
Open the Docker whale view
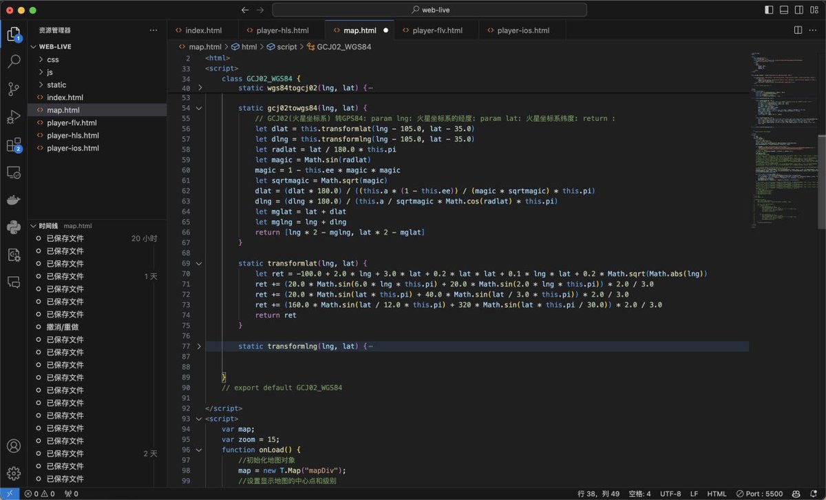pos(14,200)
